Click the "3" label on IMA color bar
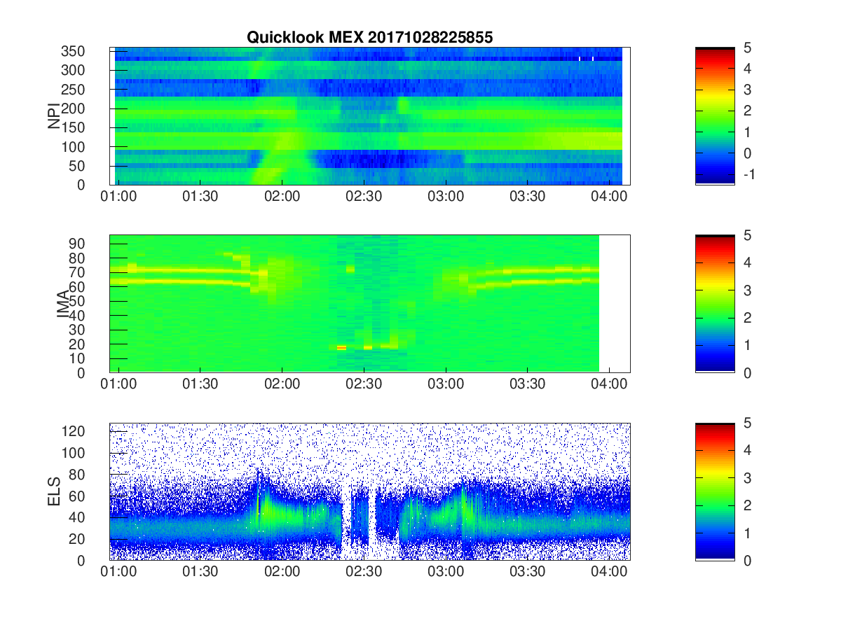Screen dimensions: 841x630 pyautogui.click(x=746, y=290)
